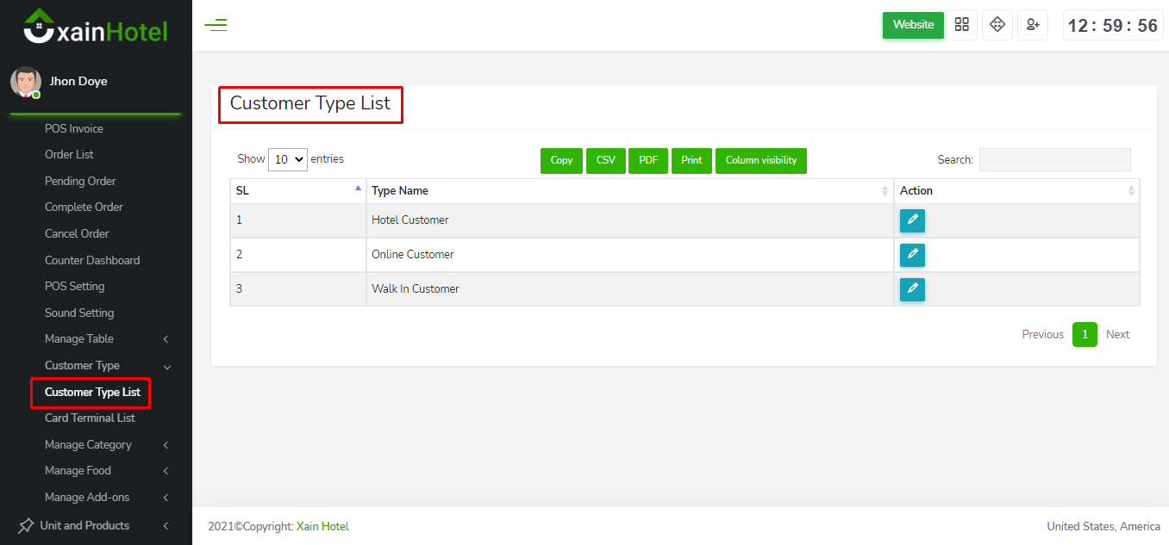Click the Jhon Doye profile avatar
The width and height of the screenshot is (1169, 545).
tap(25, 82)
